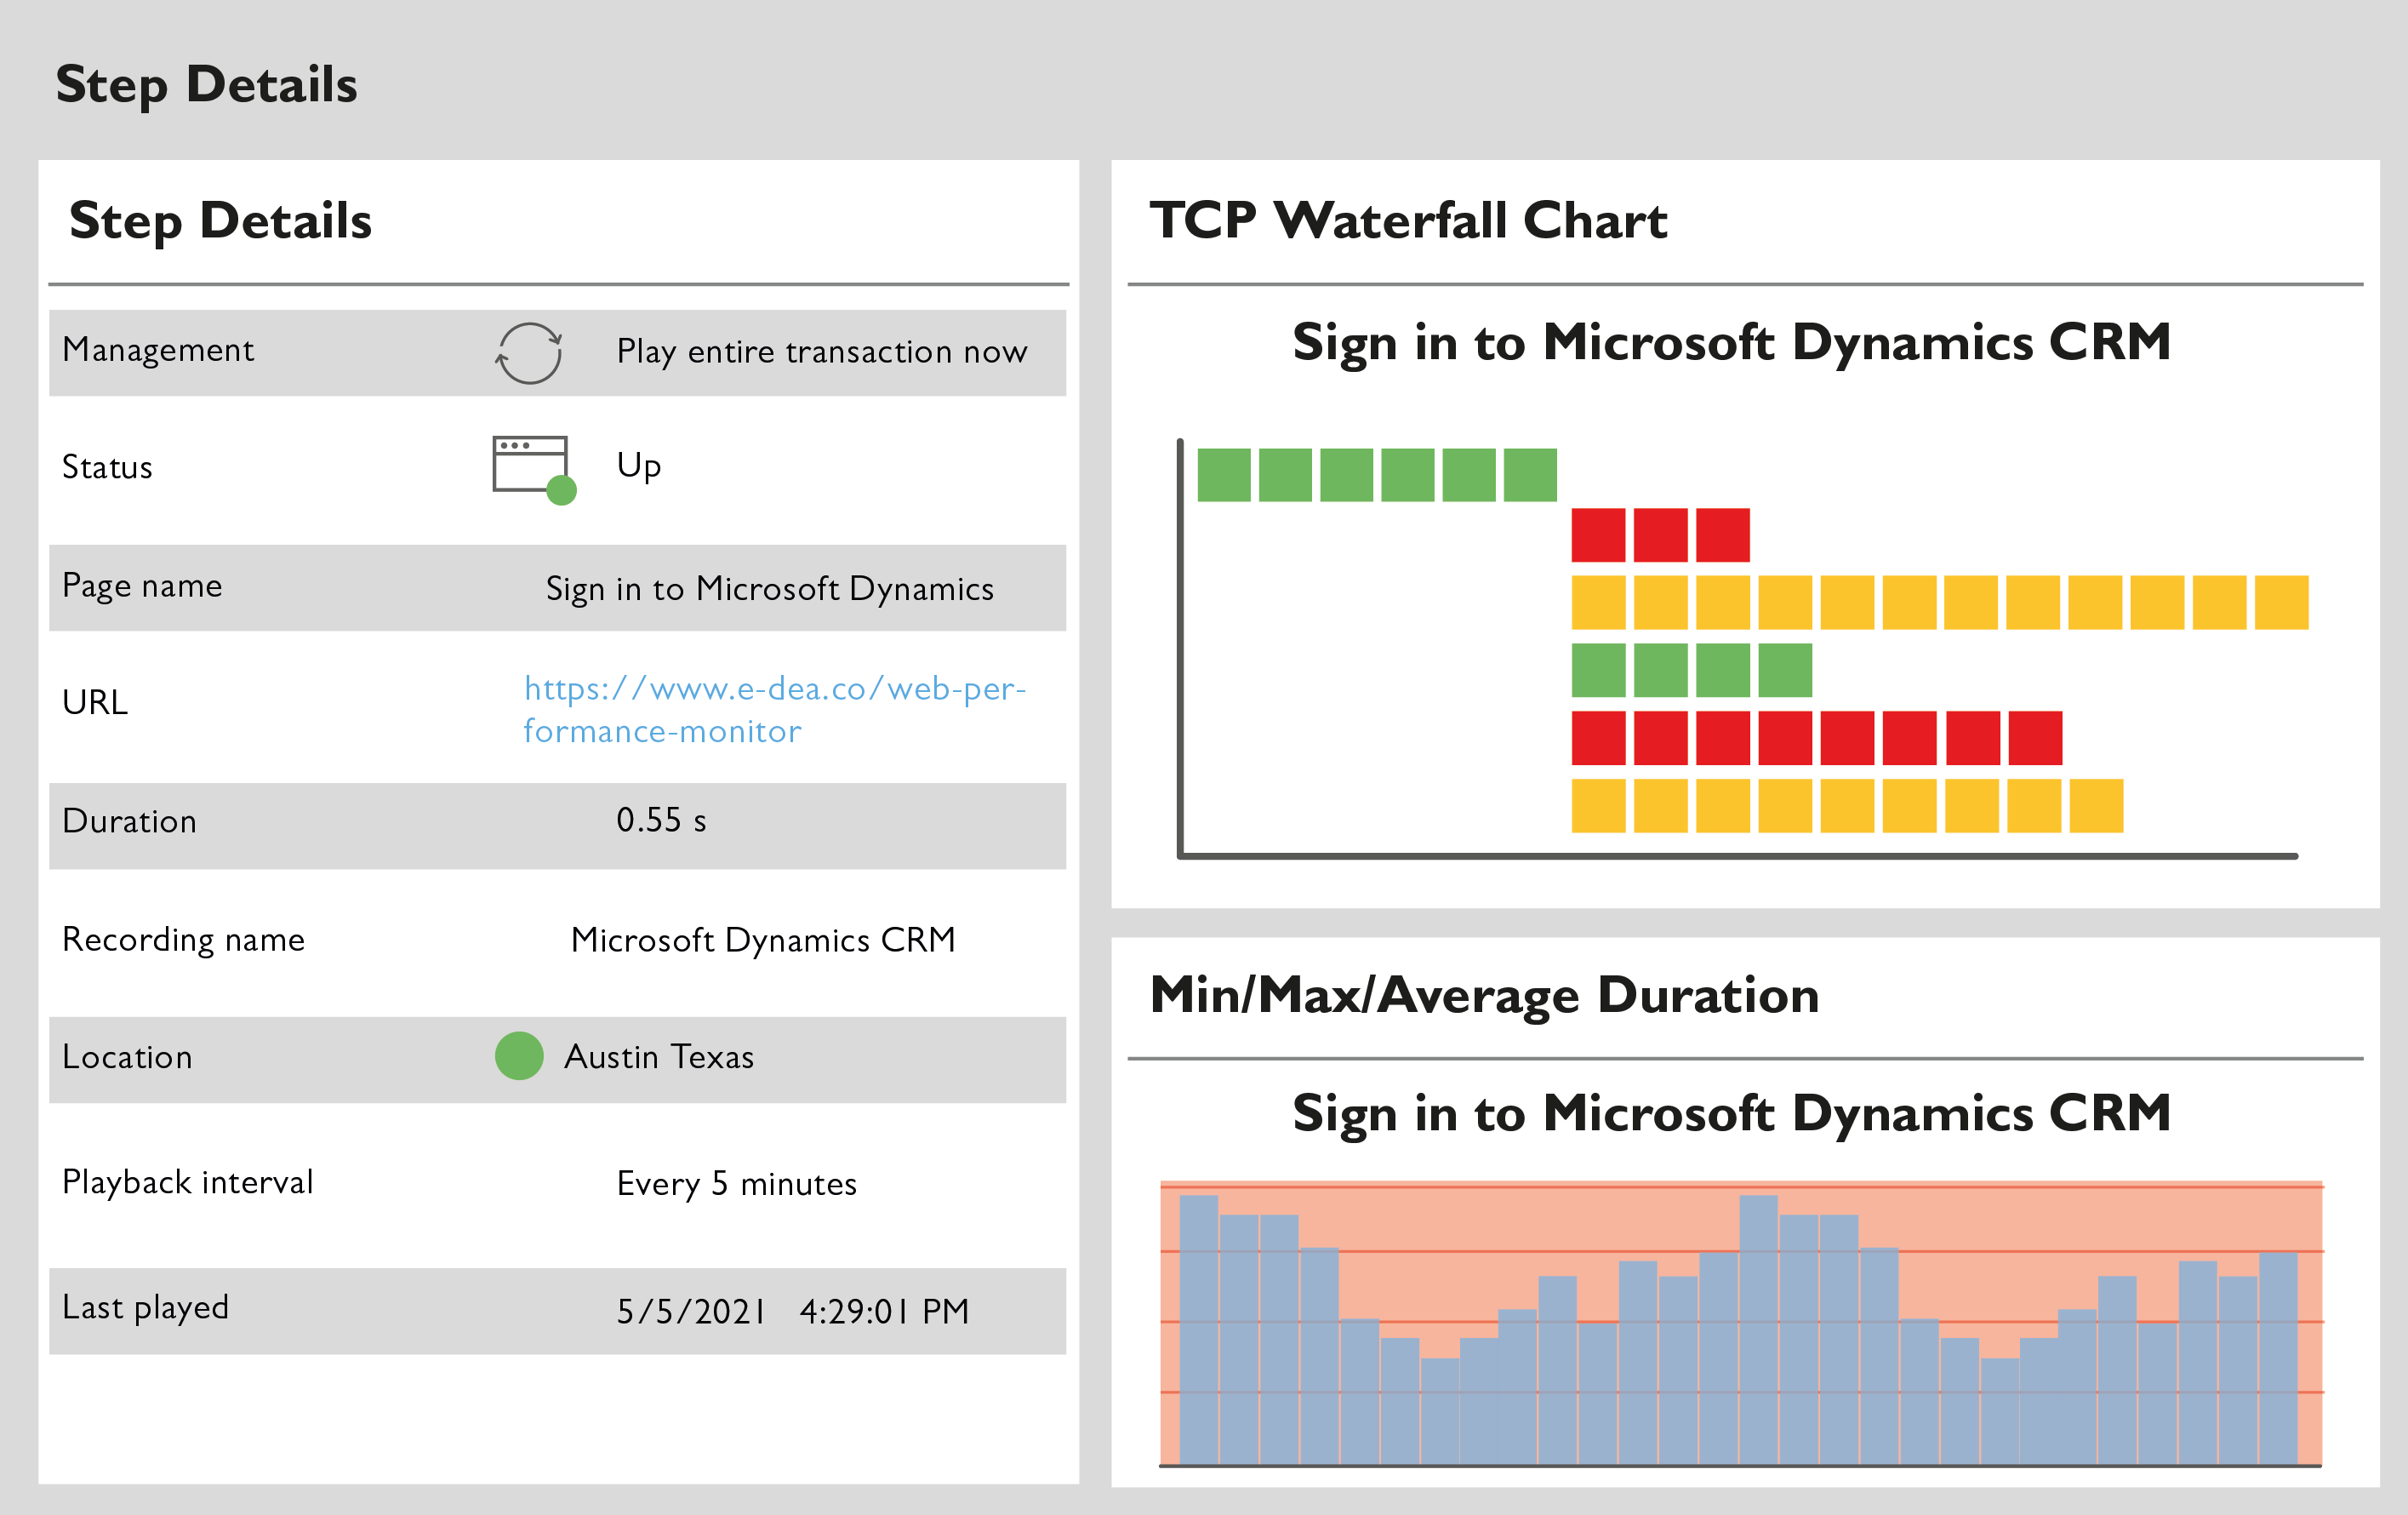
Task: Click the last bar in the duration bar chart
Action: click(x=2278, y=1359)
